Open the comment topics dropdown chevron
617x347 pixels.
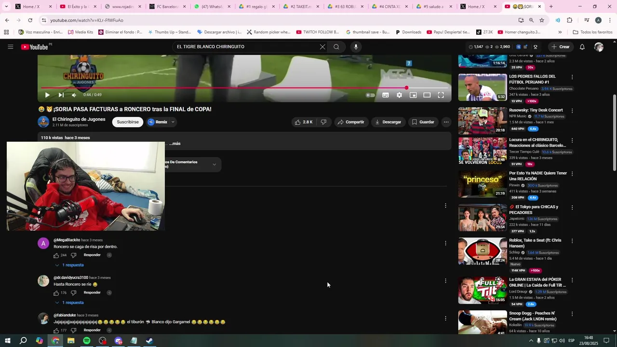215,164
